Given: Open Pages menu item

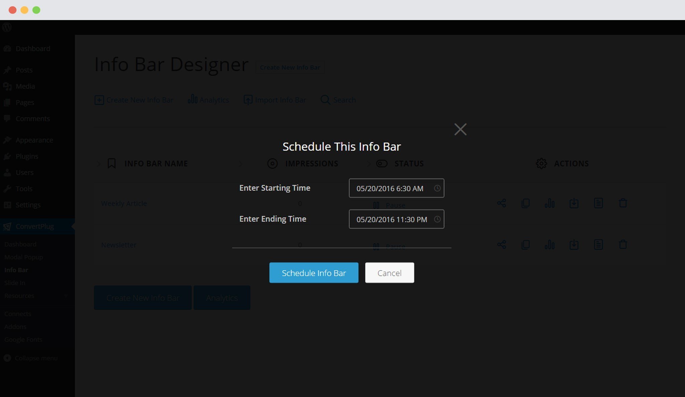Looking at the screenshot, I should (x=25, y=102).
